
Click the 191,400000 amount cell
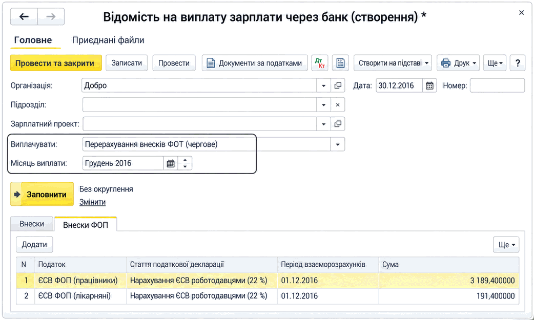pyautogui.click(x=449, y=296)
